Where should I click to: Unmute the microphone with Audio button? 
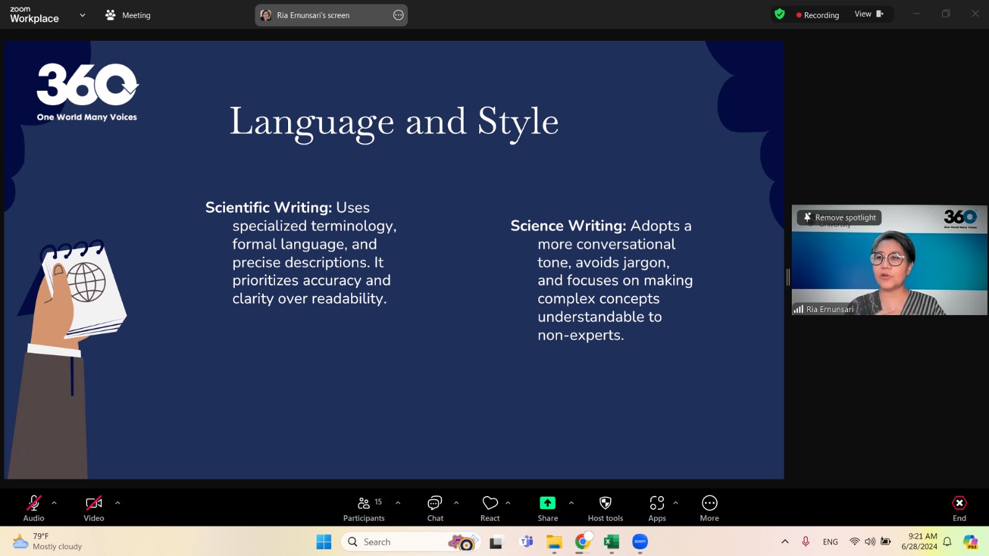pyautogui.click(x=33, y=508)
